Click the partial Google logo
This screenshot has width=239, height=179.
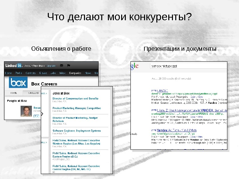coord(134,66)
